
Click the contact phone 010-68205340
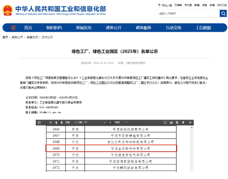coord(49,107)
